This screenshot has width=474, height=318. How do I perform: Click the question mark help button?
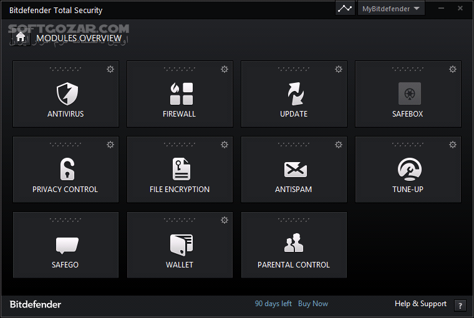coord(460,305)
